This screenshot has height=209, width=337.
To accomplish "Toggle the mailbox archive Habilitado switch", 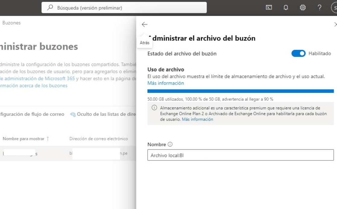I will [298, 53].
